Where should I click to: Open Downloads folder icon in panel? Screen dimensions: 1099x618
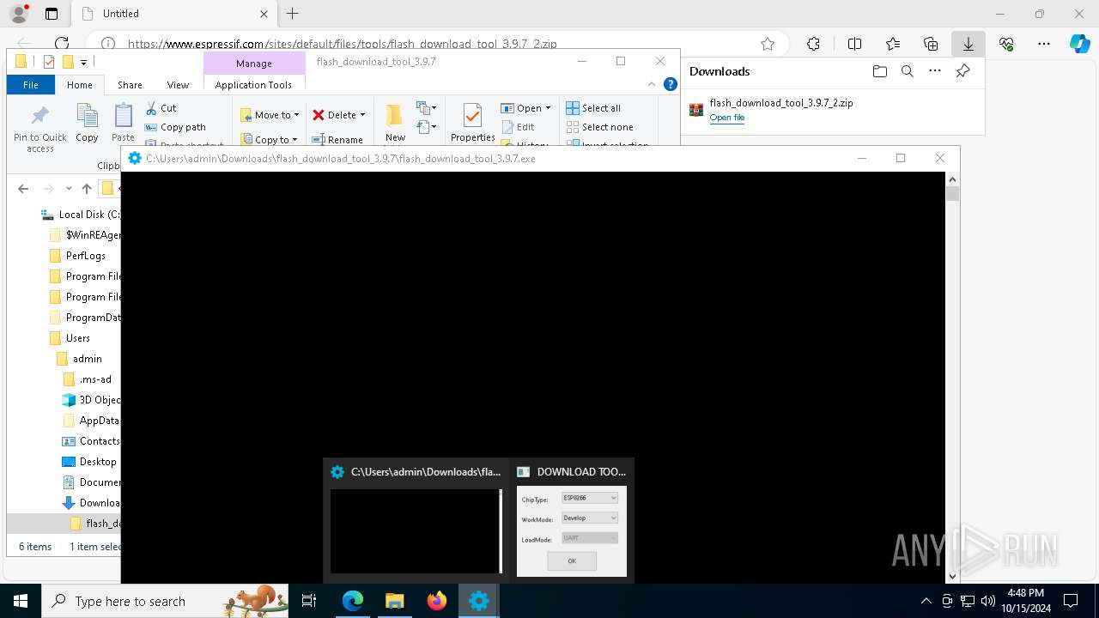point(879,71)
